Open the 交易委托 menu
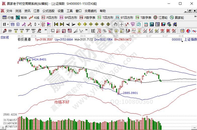The height and width of the screenshot is (130, 197). pos(90,11)
